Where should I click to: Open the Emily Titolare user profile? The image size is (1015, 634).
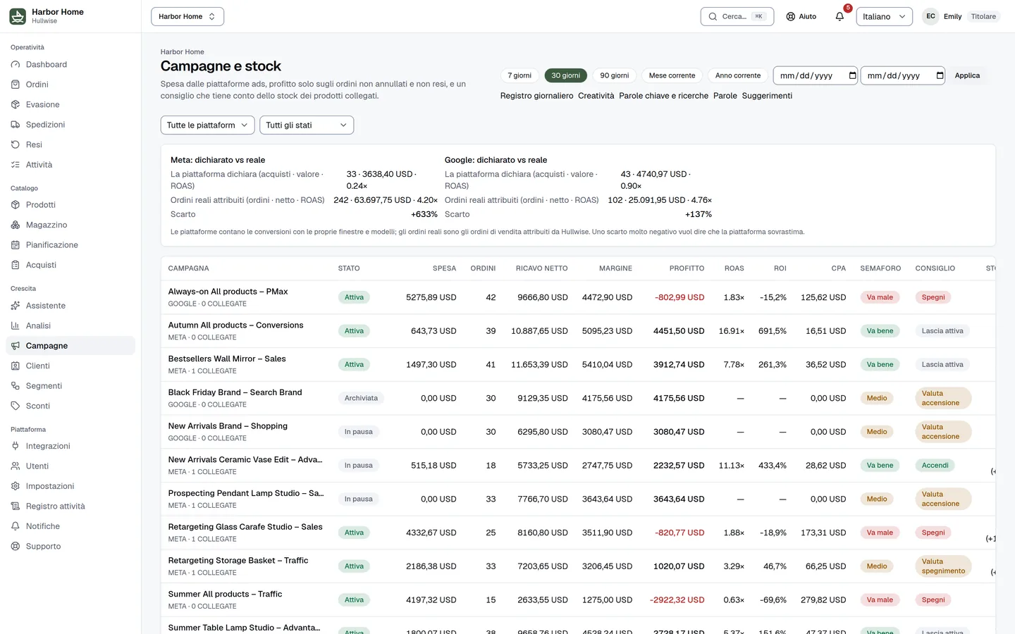pyautogui.click(x=961, y=16)
